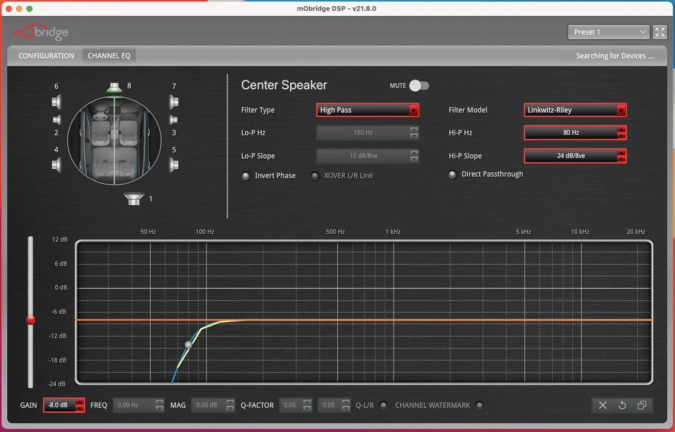Decrease Hi-P Slope using its down arrow
The width and height of the screenshot is (675, 432).
tap(621, 159)
